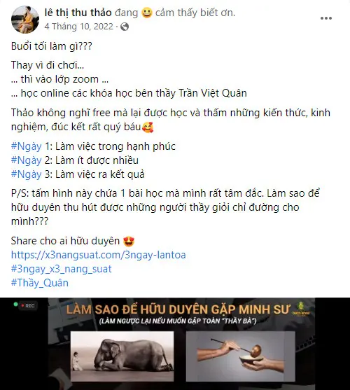Click the hearts-face emoji after "quý báu"
The height and width of the screenshot is (390, 350).
148,127
